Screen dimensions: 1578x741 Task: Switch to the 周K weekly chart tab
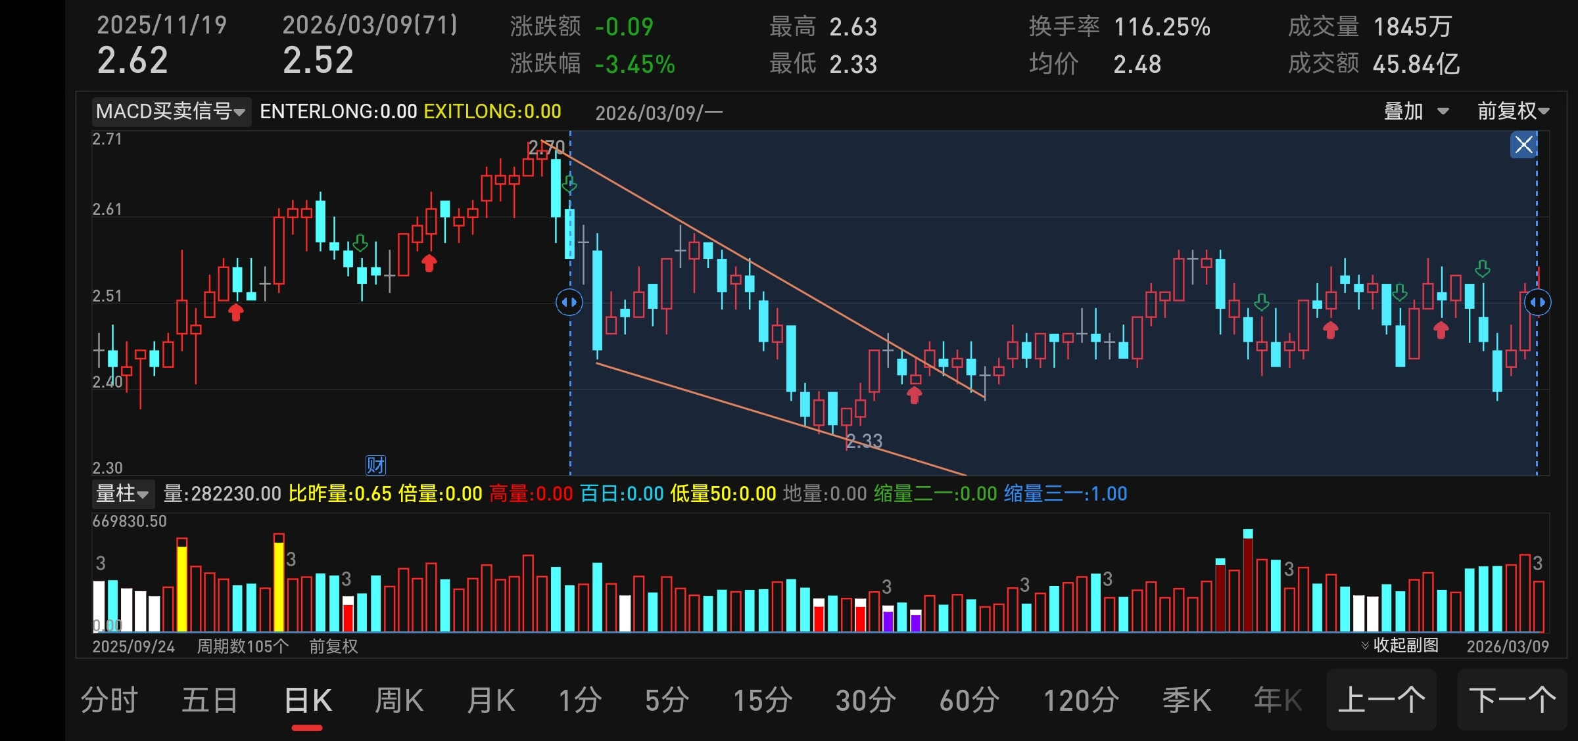(399, 700)
